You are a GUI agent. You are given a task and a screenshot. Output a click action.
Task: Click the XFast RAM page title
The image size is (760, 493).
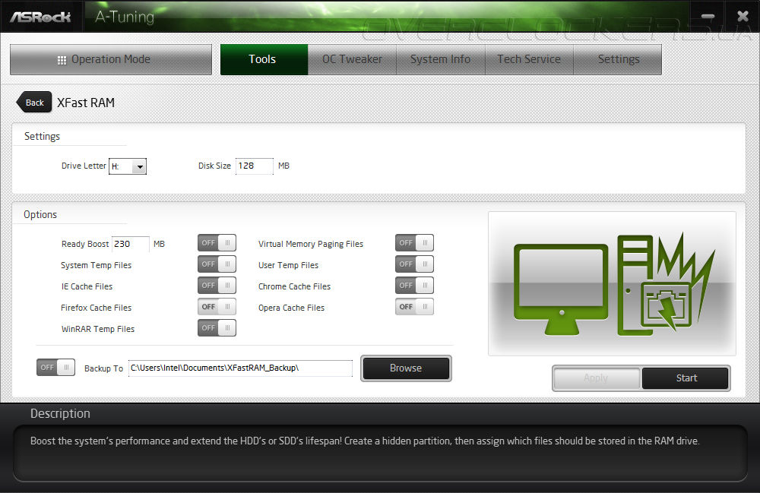tap(86, 103)
